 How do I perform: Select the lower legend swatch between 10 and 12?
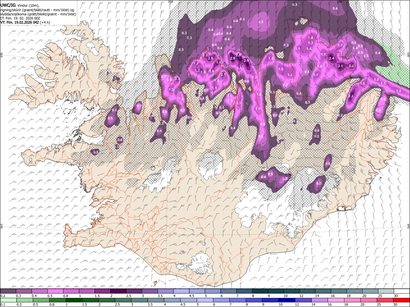click(287, 300)
